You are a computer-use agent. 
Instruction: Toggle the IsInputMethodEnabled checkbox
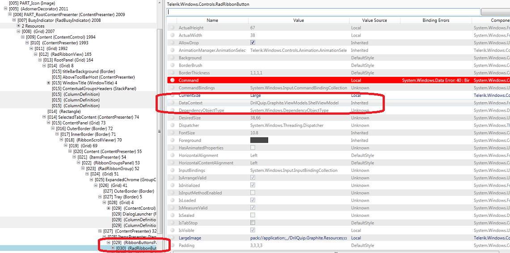[x=253, y=193]
